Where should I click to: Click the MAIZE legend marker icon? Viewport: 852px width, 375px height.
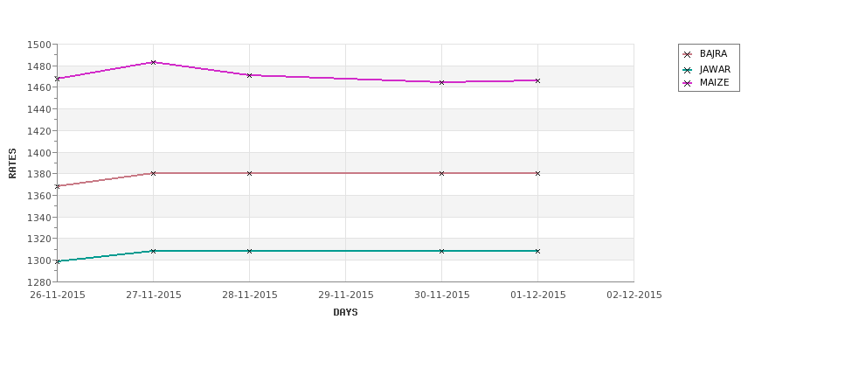click(688, 83)
